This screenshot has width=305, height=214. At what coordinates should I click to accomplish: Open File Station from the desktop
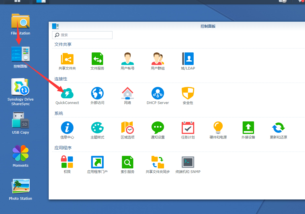(x=21, y=24)
